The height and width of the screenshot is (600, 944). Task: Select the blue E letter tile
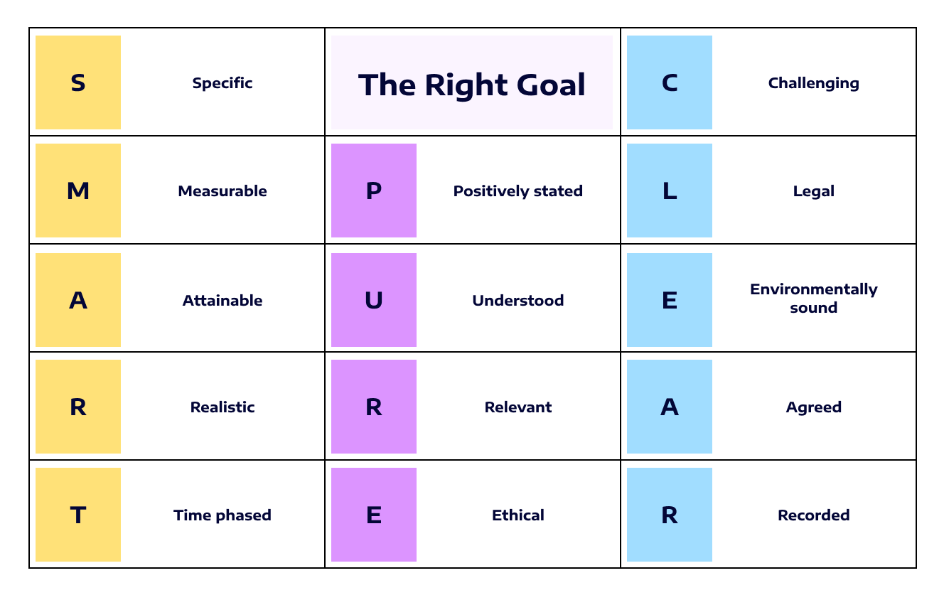coord(670,300)
